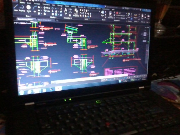Click the Paste clipboard icon
180x135 pixels.
click(x=143, y=17)
